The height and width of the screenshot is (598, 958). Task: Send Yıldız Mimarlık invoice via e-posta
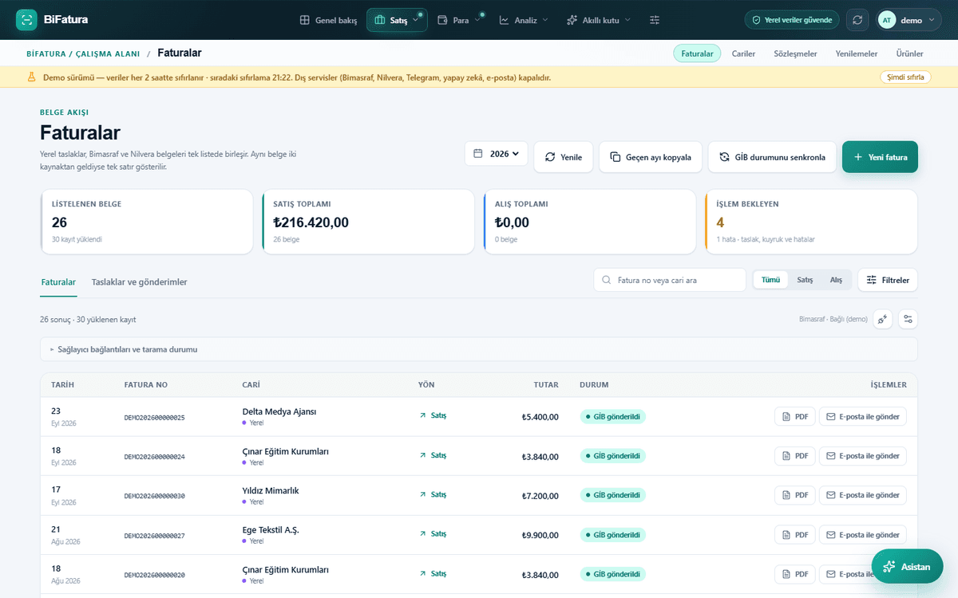pos(863,495)
